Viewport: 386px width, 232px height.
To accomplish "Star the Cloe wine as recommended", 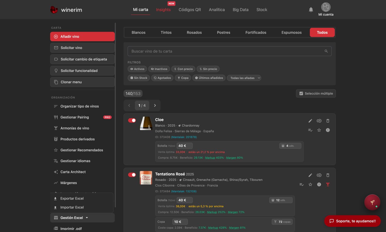I will [x=319, y=130].
